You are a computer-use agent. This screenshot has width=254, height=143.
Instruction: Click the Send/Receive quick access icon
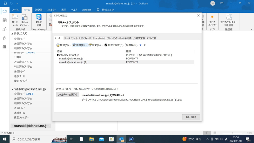pos(5,3)
